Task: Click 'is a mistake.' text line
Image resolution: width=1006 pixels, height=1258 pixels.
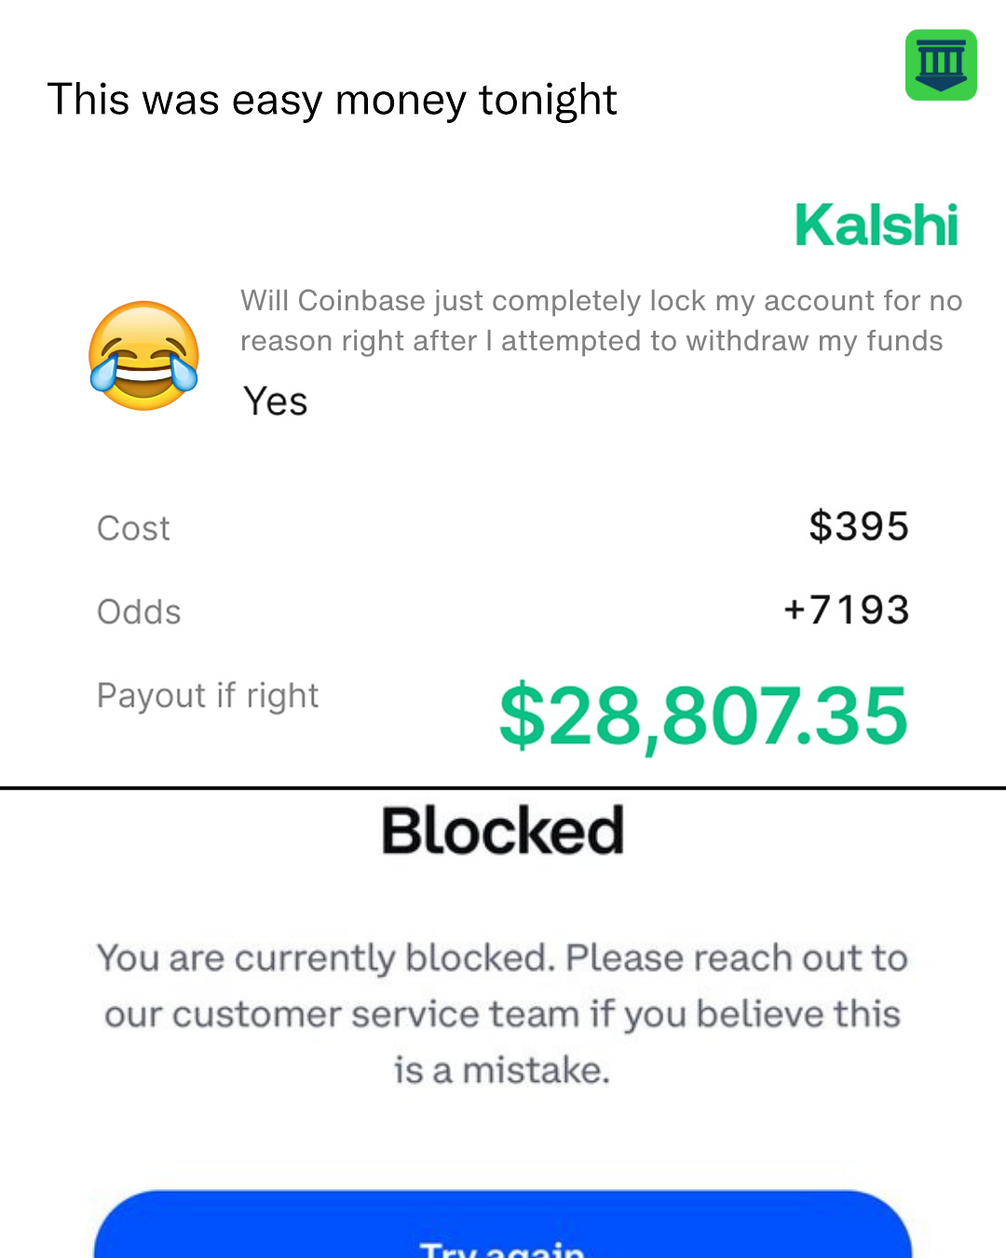Action: point(502,1070)
